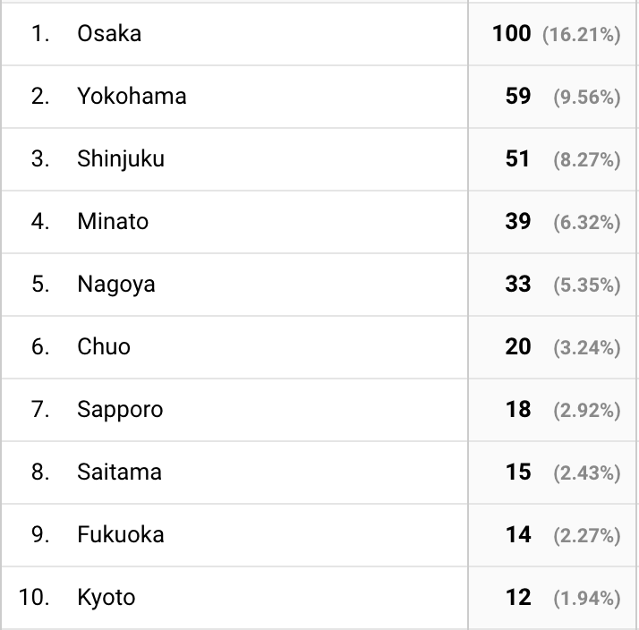Click Osaka's value of 100

[511, 34]
